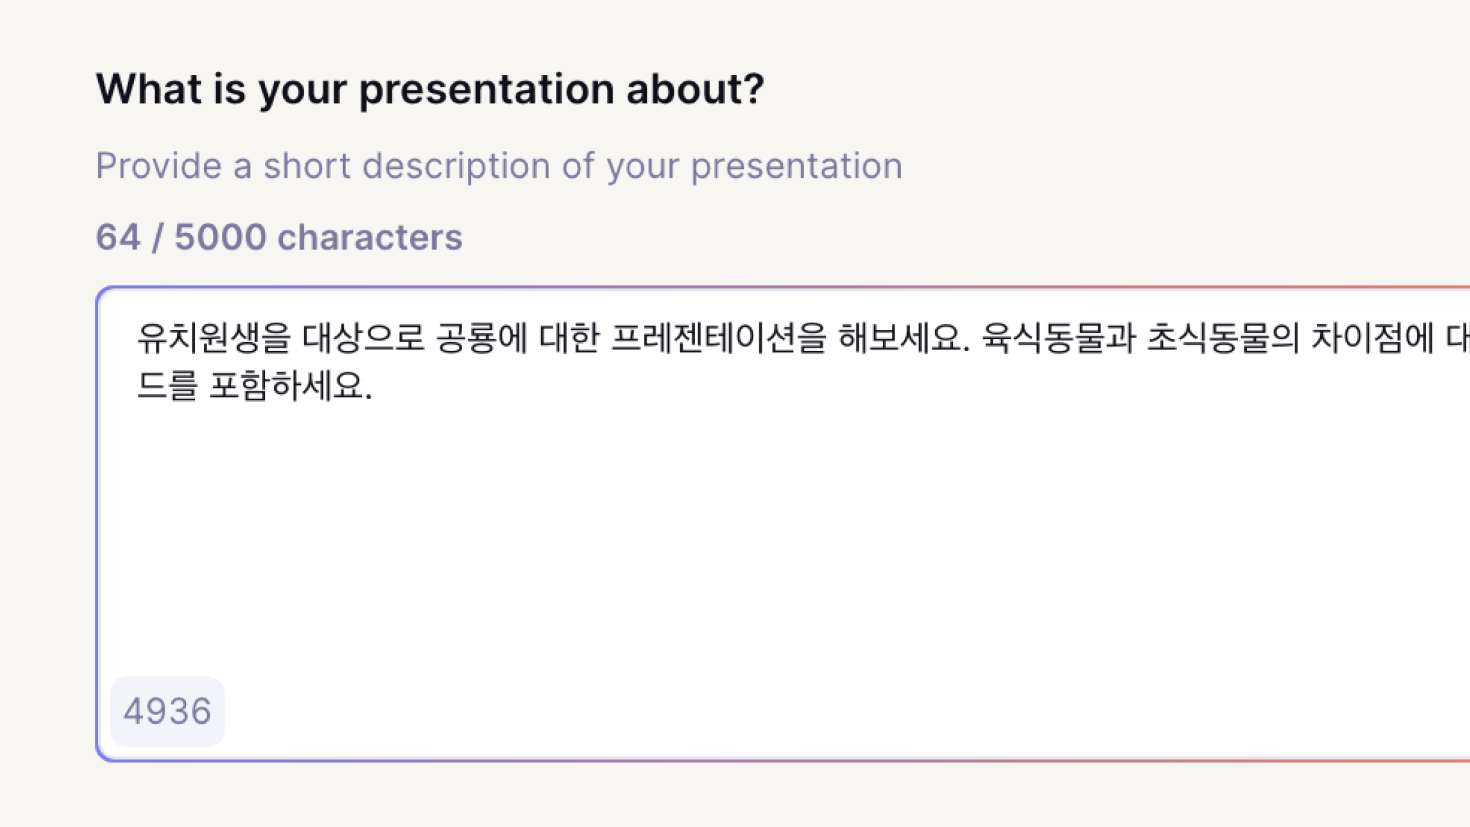
Task: Click the 'What is your presentation about?' heading
Action: [430, 88]
